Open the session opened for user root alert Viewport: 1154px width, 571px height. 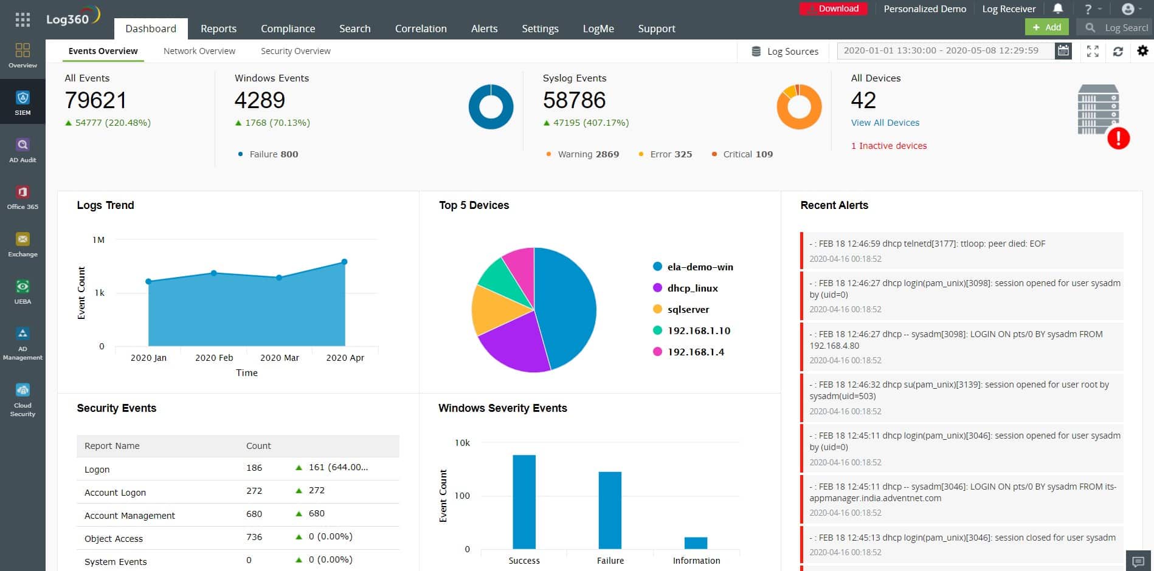point(962,397)
